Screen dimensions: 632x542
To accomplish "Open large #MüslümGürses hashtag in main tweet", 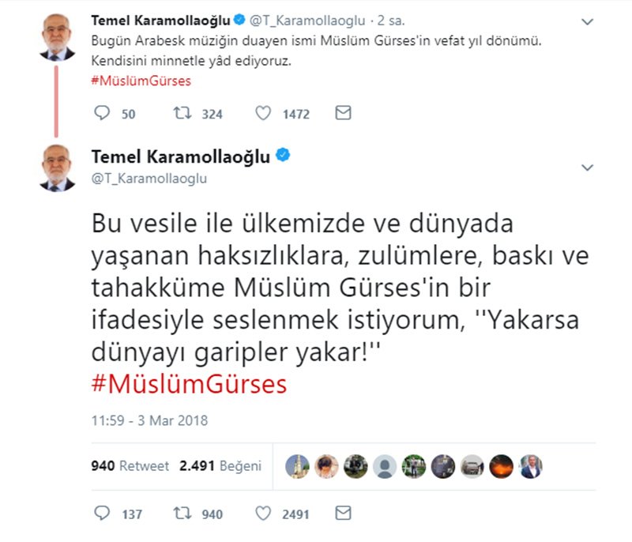I will (x=189, y=384).
